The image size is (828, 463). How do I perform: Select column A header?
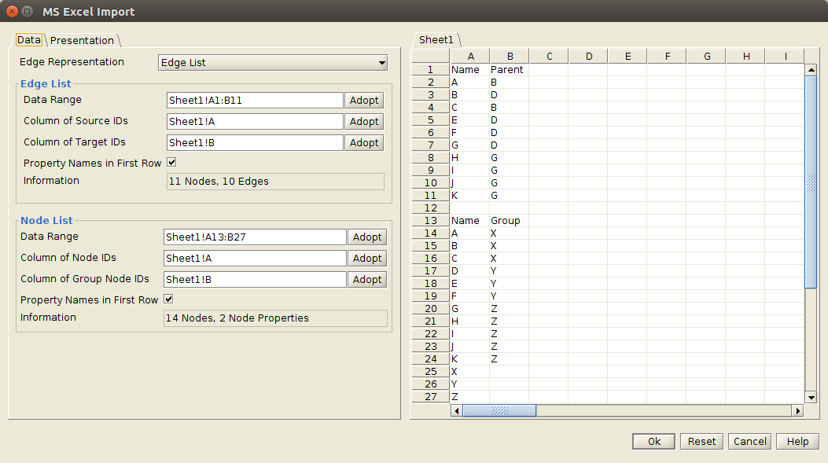coord(470,56)
